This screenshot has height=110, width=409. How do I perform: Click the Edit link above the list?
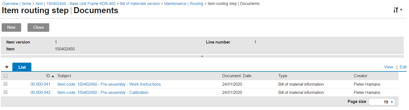pos(403,67)
